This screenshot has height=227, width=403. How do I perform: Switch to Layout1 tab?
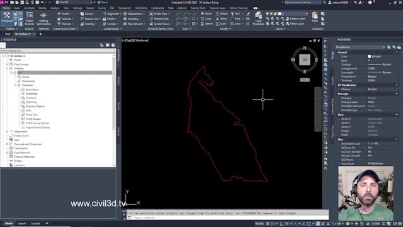[22, 223]
